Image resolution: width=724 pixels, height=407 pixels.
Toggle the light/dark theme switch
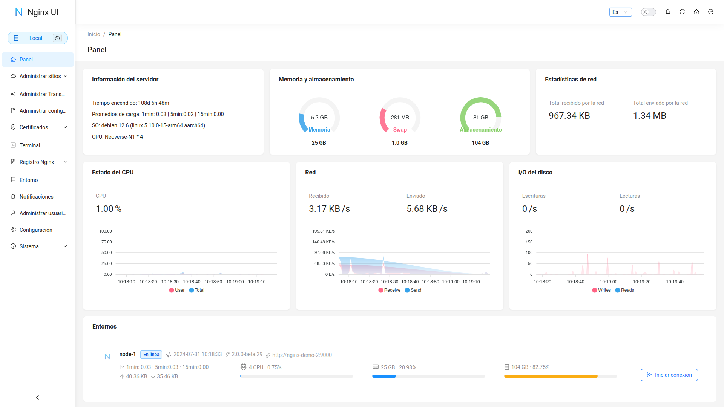pos(648,12)
